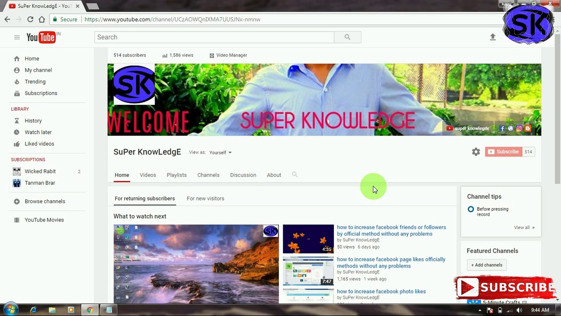
Task: Open Wicked Rabit subscription
Action: 40,171
